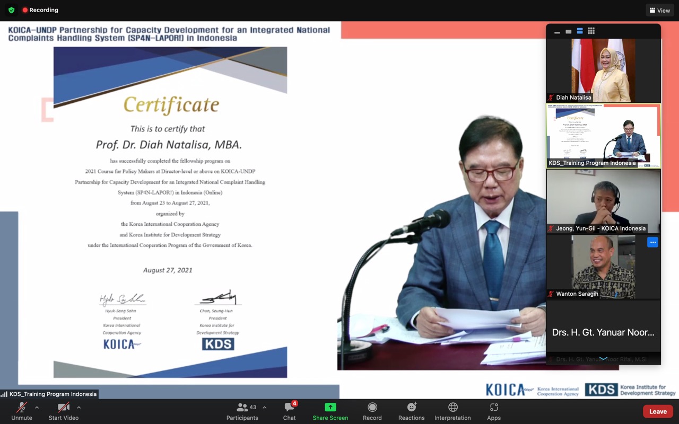Open more options on Wanton Saragih tile
Screen dimensions: 679x424
652,242
